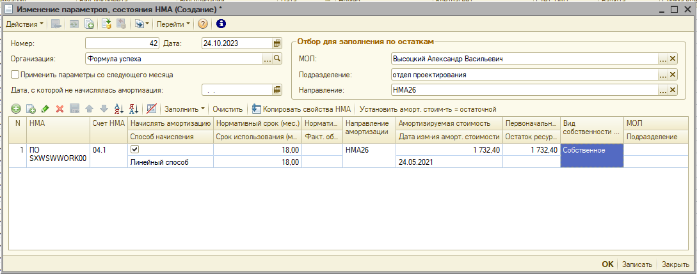
Task: Enable 'Применить параметры со следующего месяца' checkbox
Action: 15,74
